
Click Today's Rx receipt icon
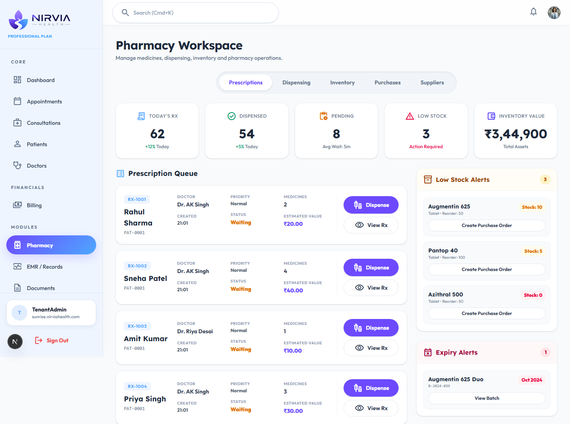[x=141, y=116]
